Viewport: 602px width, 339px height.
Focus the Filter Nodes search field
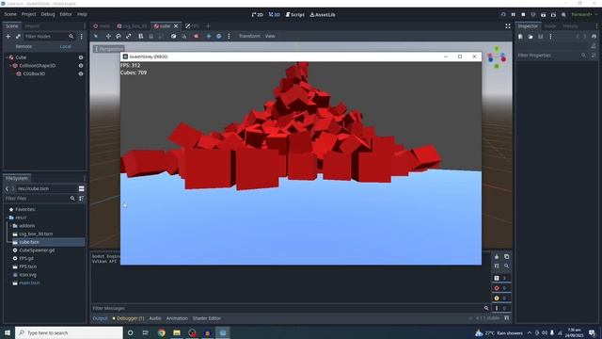coord(49,36)
